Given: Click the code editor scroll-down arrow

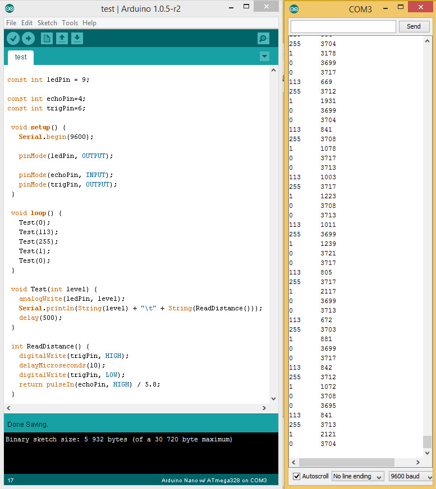Looking at the screenshot, I should click(274, 399).
